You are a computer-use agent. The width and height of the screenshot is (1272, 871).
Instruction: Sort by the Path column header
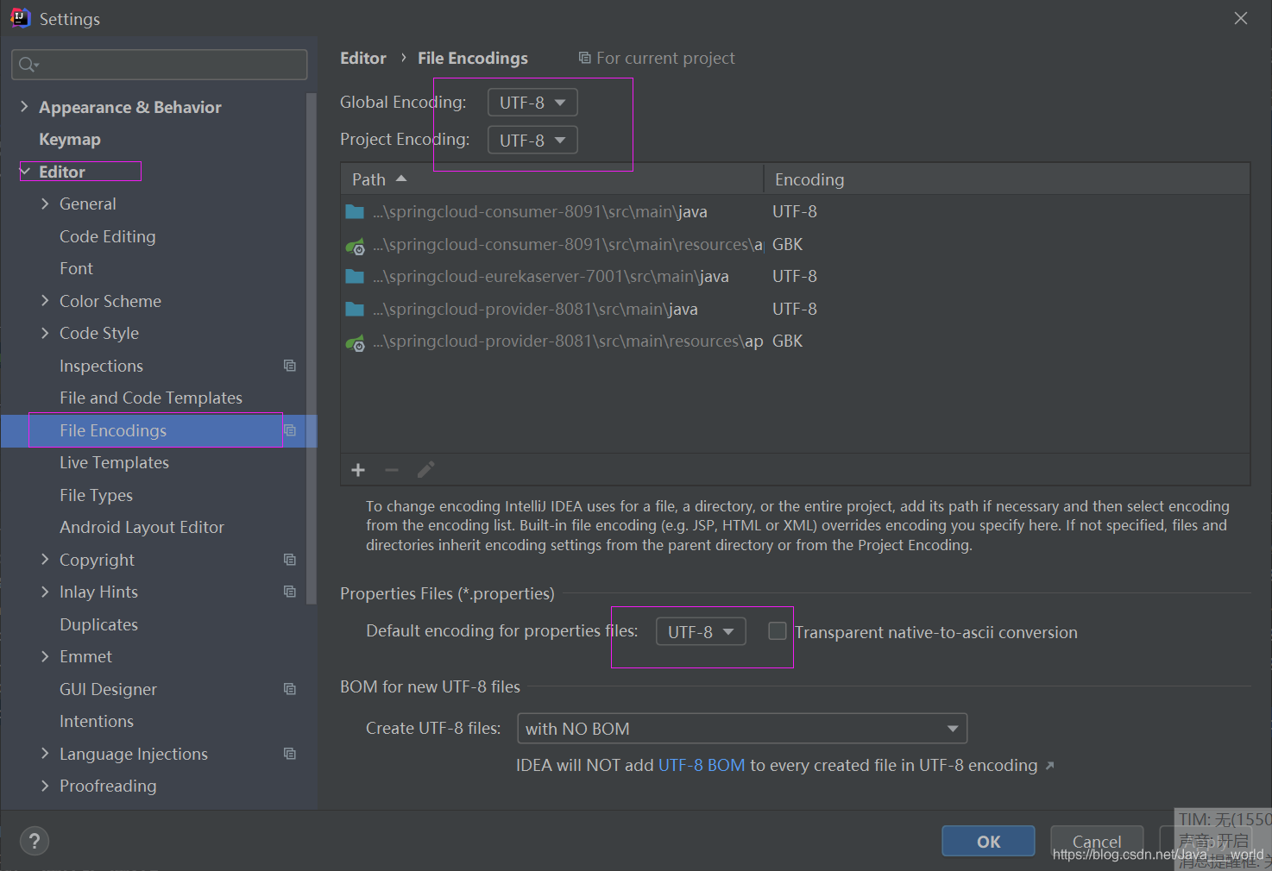pos(552,179)
